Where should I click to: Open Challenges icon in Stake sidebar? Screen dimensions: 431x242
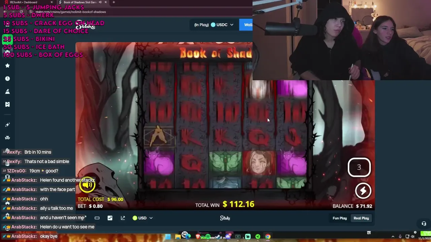(7, 91)
